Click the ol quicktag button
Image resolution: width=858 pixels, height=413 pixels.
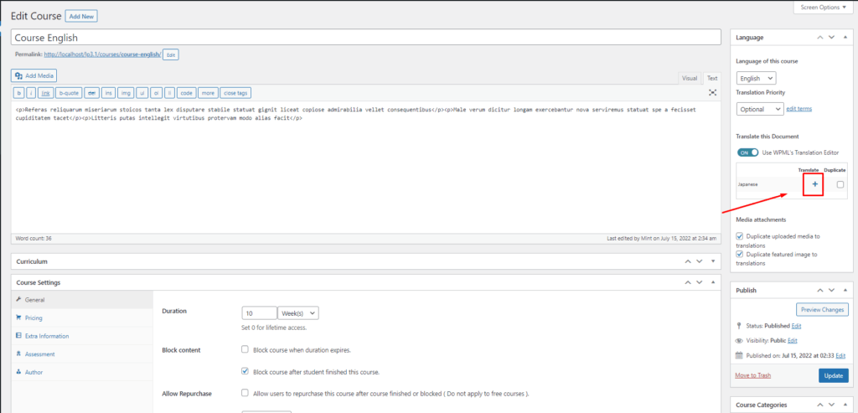pyautogui.click(x=157, y=93)
